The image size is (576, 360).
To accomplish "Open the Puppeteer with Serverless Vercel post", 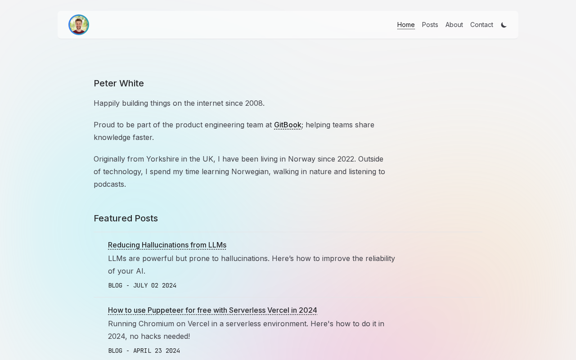I will click(212, 310).
